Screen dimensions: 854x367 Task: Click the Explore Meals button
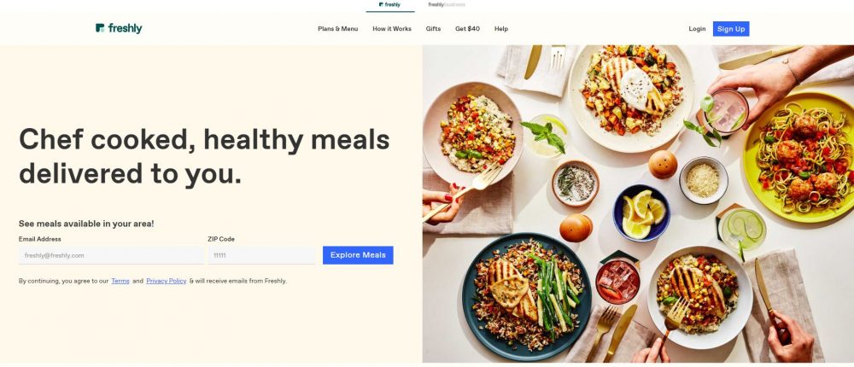click(x=358, y=255)
